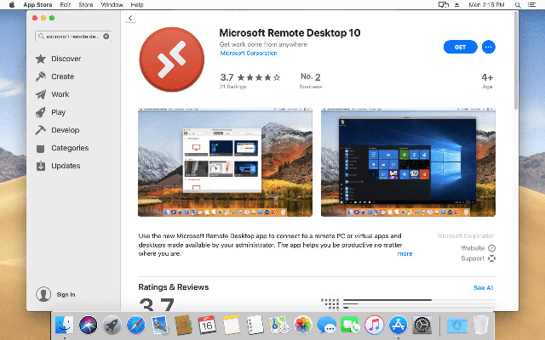
Task: Click the Website link text
Action: pyautogui.click(x=473, y=248)
